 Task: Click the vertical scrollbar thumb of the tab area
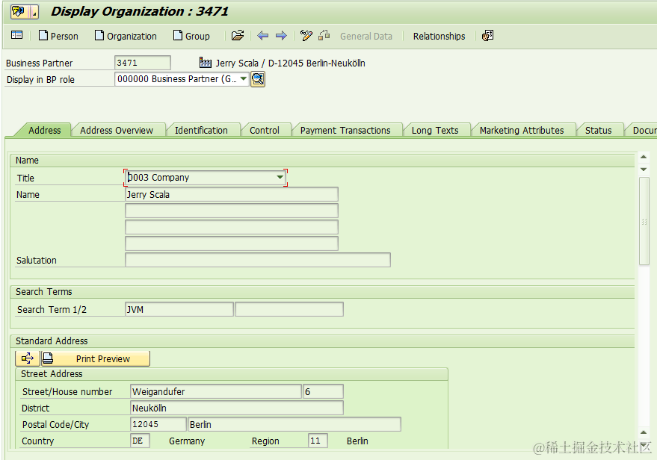point(644,221)
